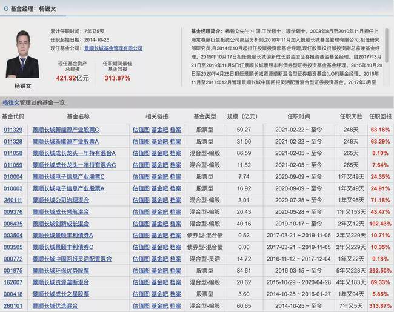Click the 基金类型 column header
Viewport: 394px width, 312px height.
[x=205, y=116]
